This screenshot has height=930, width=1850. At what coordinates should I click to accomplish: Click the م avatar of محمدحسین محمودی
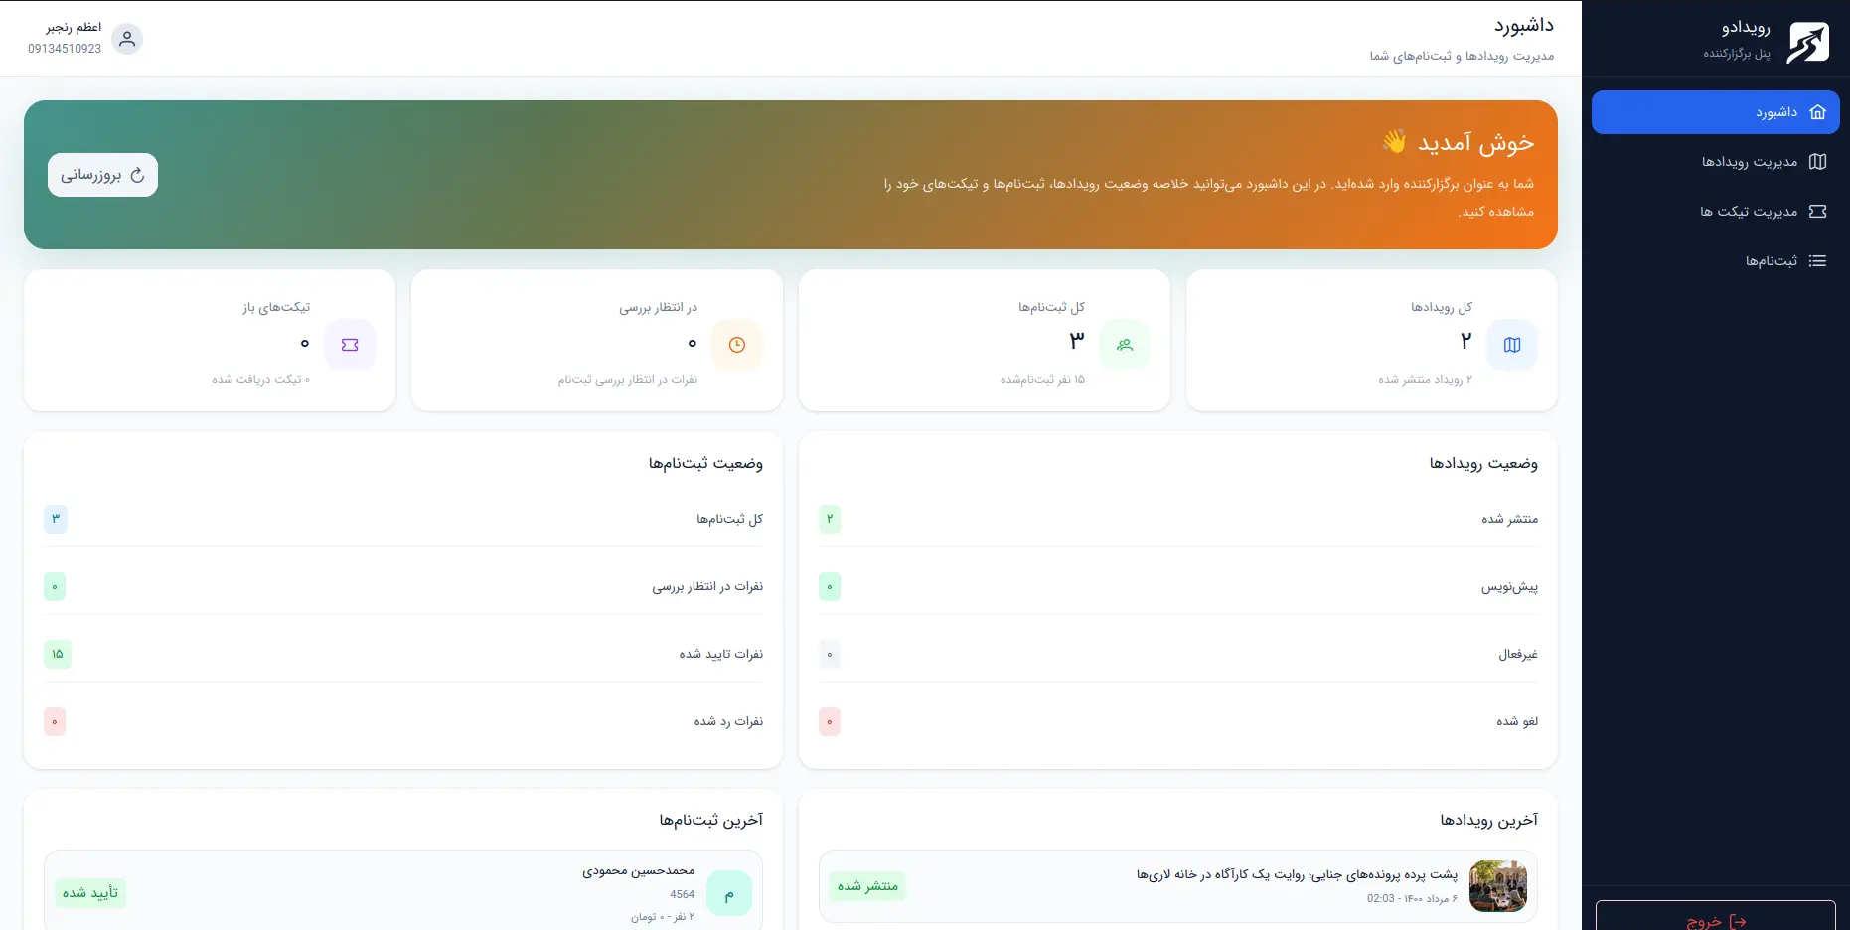pyautogui.click(x=729, y=894)
